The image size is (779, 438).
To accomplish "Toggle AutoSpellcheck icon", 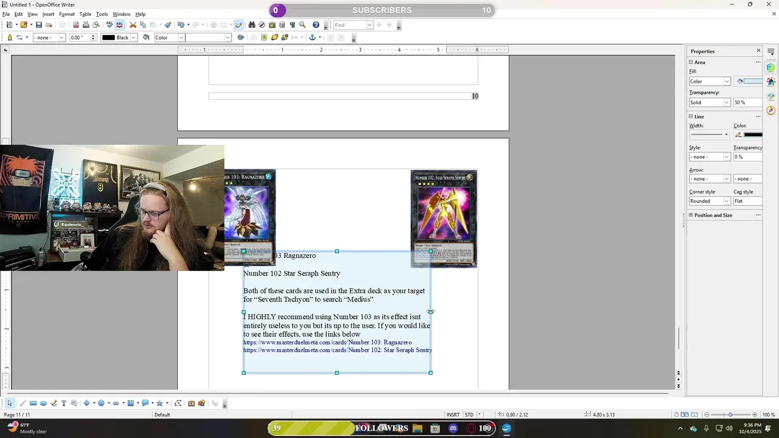I will (119, 25).
